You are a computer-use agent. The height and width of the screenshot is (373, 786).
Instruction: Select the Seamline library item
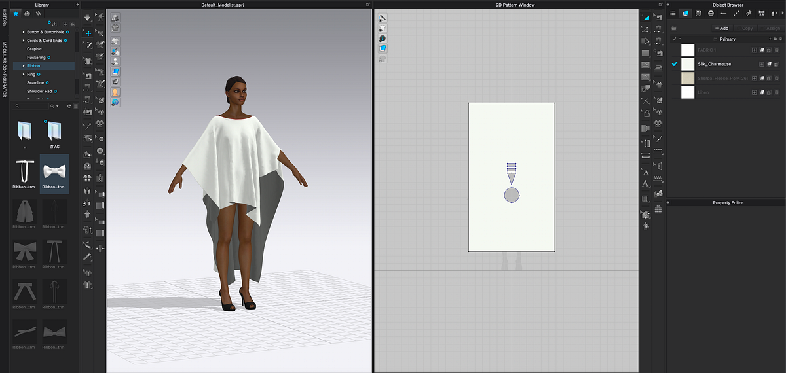[36, 82]
